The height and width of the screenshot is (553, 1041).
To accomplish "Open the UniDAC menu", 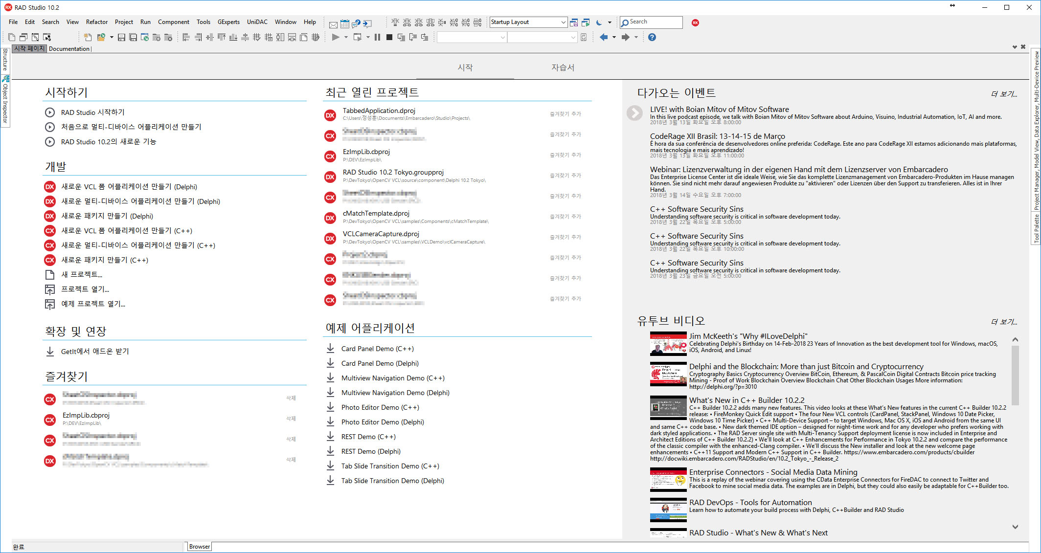I will click(257, 22).
